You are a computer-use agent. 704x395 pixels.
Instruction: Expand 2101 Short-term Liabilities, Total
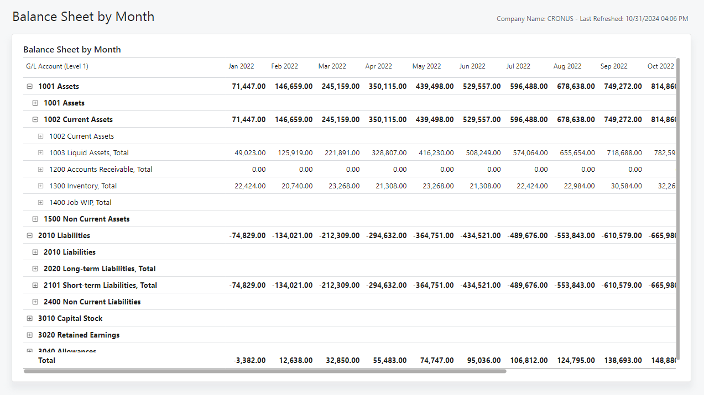click(x=35, y=285)
